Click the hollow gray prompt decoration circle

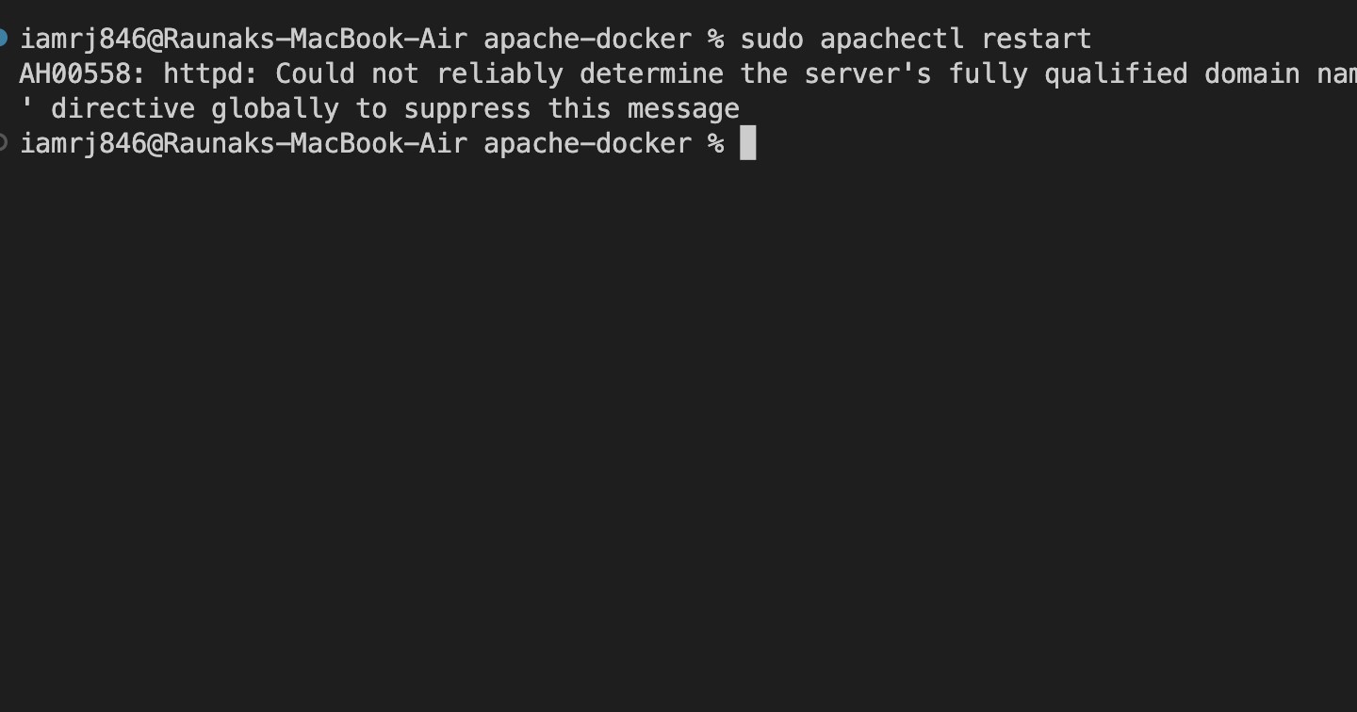[x=3, y=142]
